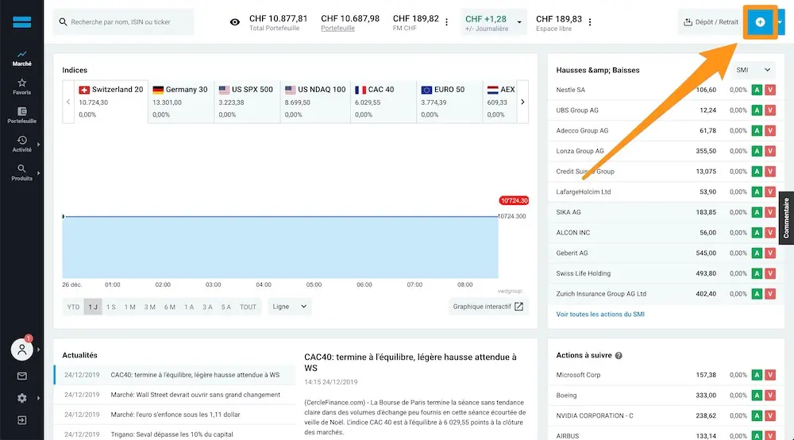Toggle the portfolio visibility eye icon
The width and height of the screenshot is (794, 440).
click(235, 21)
